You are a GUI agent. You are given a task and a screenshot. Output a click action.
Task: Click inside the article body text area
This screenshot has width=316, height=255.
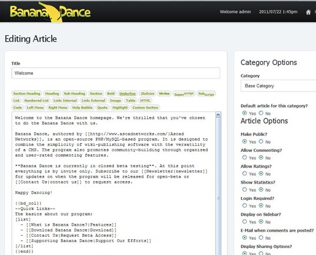click(x=113, y=183)
